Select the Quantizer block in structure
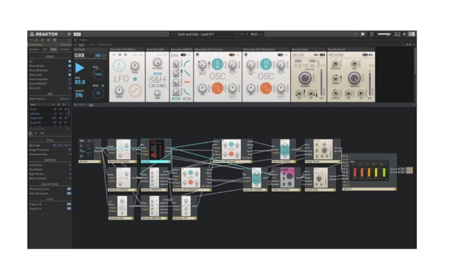This screenshot has height=272, width=454. (156, 151)
